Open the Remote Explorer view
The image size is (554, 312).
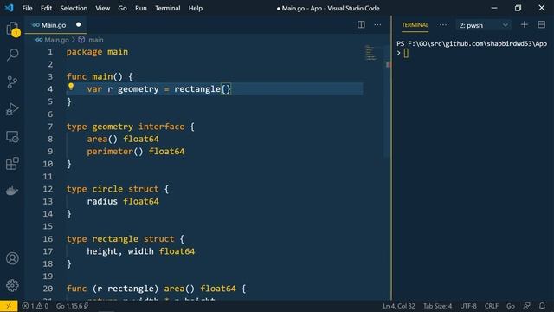(x=12, y=137)
